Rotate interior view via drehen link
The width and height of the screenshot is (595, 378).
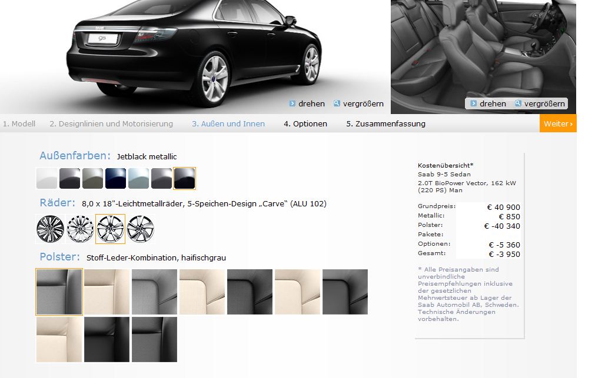(x=493, y=104)
